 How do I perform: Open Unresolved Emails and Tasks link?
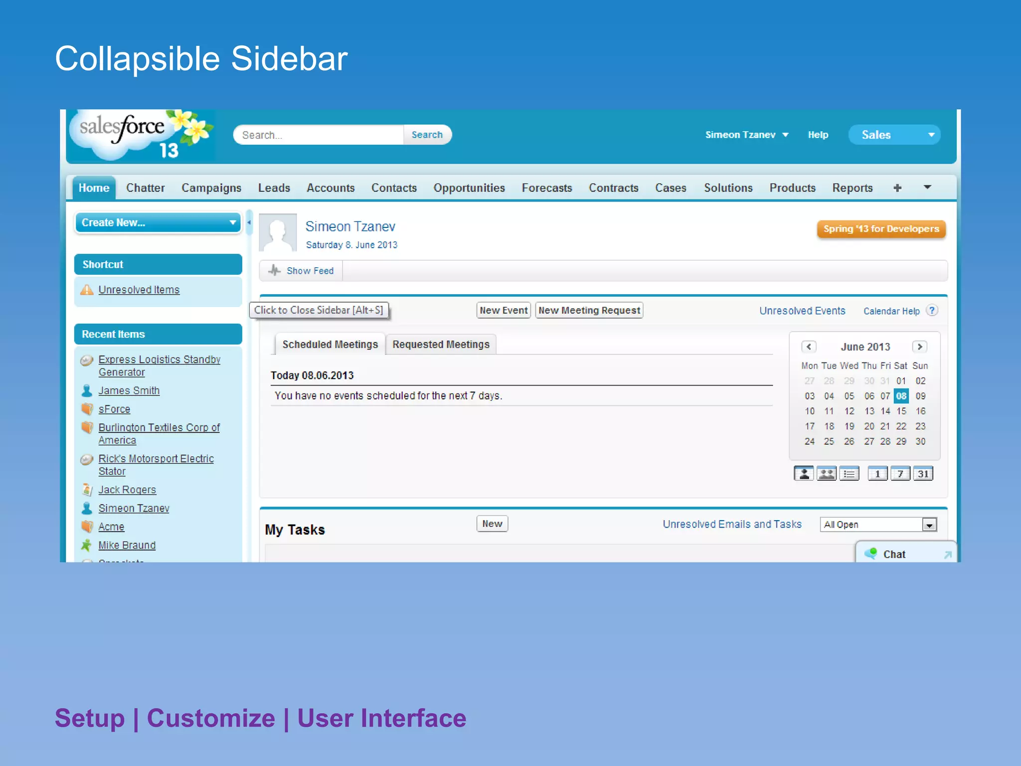pyautogui.click(x=732, y=524)
